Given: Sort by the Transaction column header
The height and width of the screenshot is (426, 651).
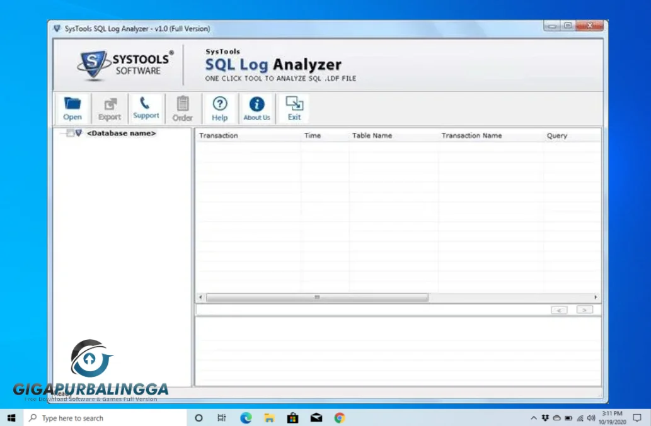Looking at the screenshot, I should [219, 135].
